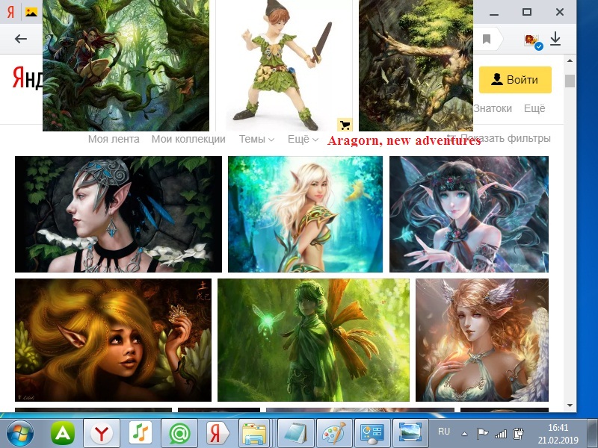Open the picture viewer taskbar icon

pyautogui.click(x=410, y=434)
